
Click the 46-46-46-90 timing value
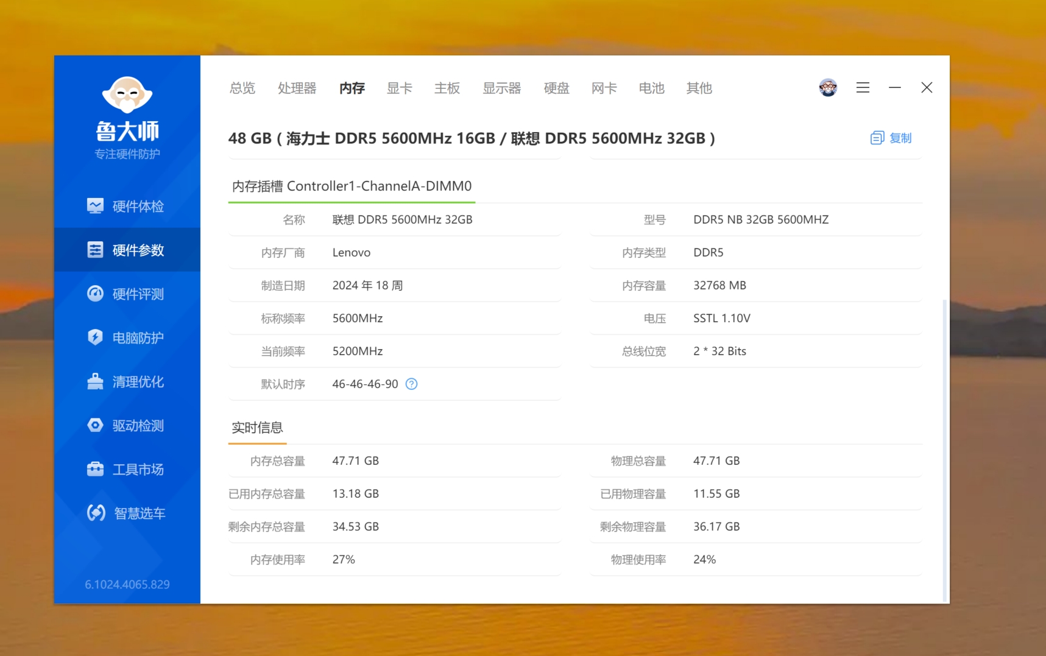(x=365, y=384)
